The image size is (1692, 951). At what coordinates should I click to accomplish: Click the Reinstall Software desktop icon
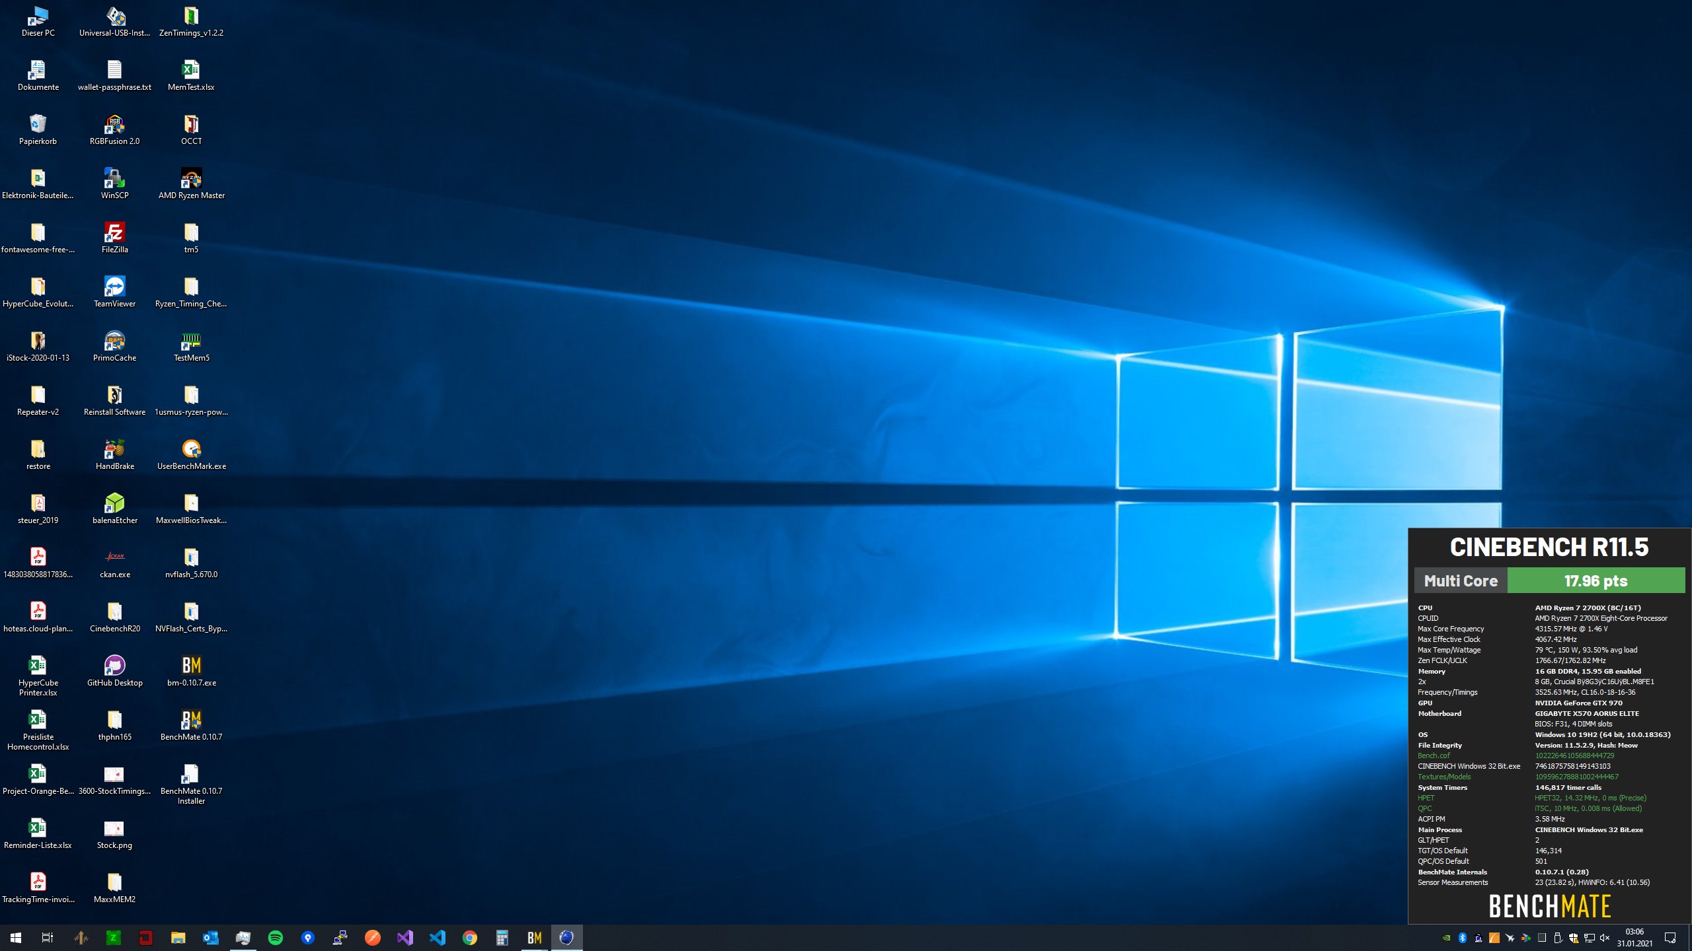pos(114,400)
